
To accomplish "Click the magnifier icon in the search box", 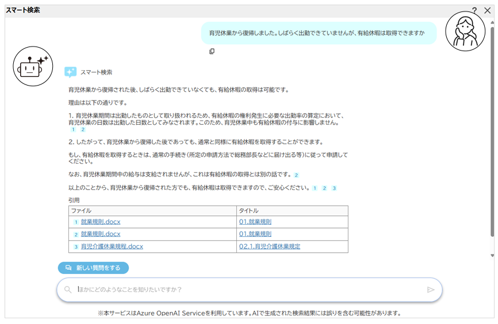I will [68, 290].
